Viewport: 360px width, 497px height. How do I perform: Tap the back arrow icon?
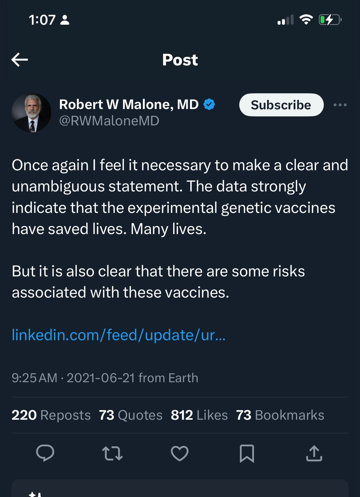pos(20,60)
